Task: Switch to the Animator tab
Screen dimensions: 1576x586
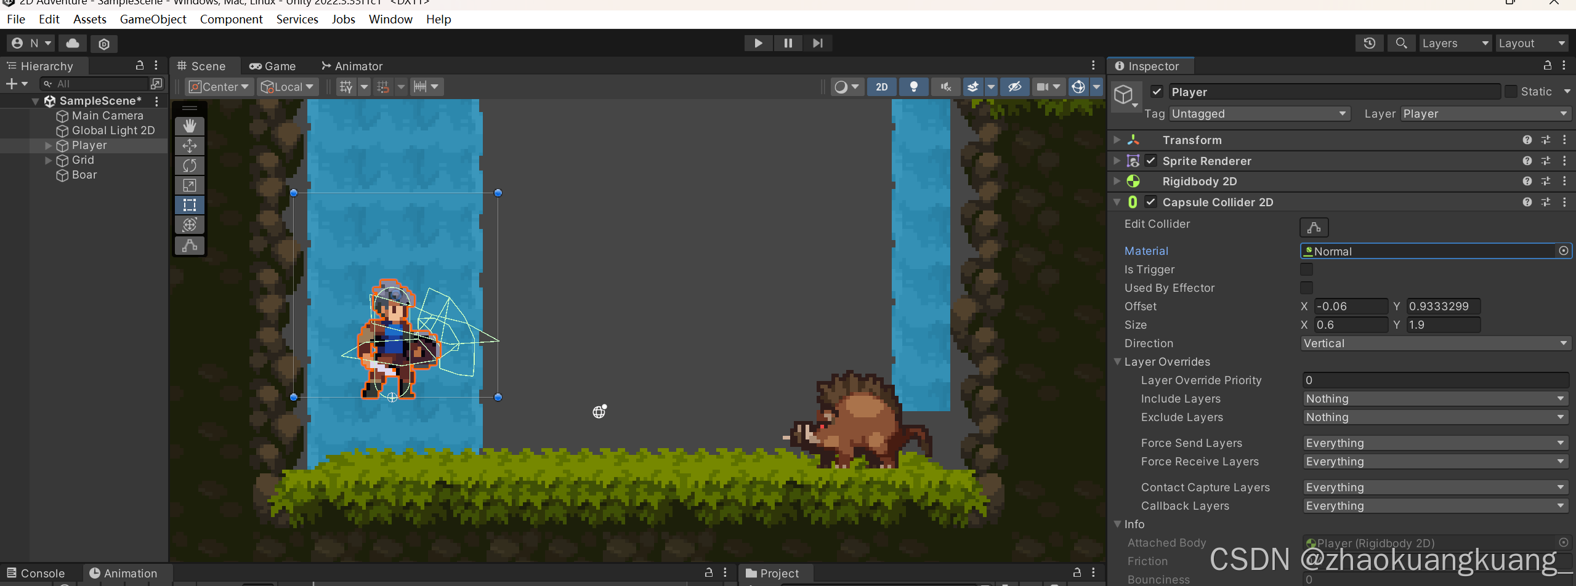Action: (352, 66)
